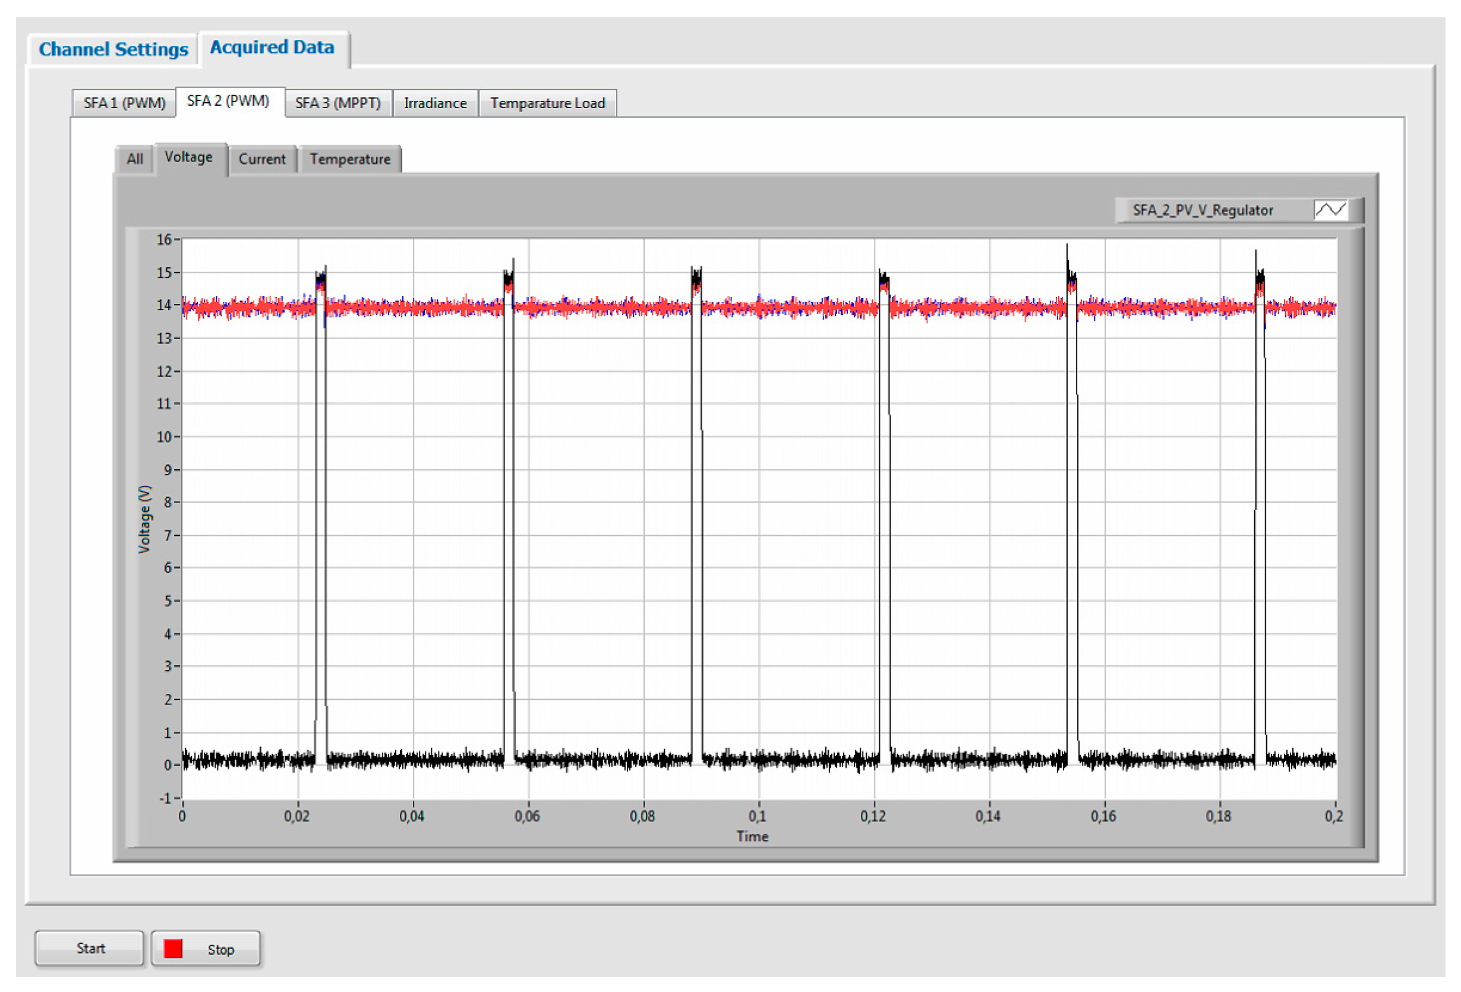The image size is (1461, 992).
Task: Switch to the Current sub-tab
Action: coord(261,159)
